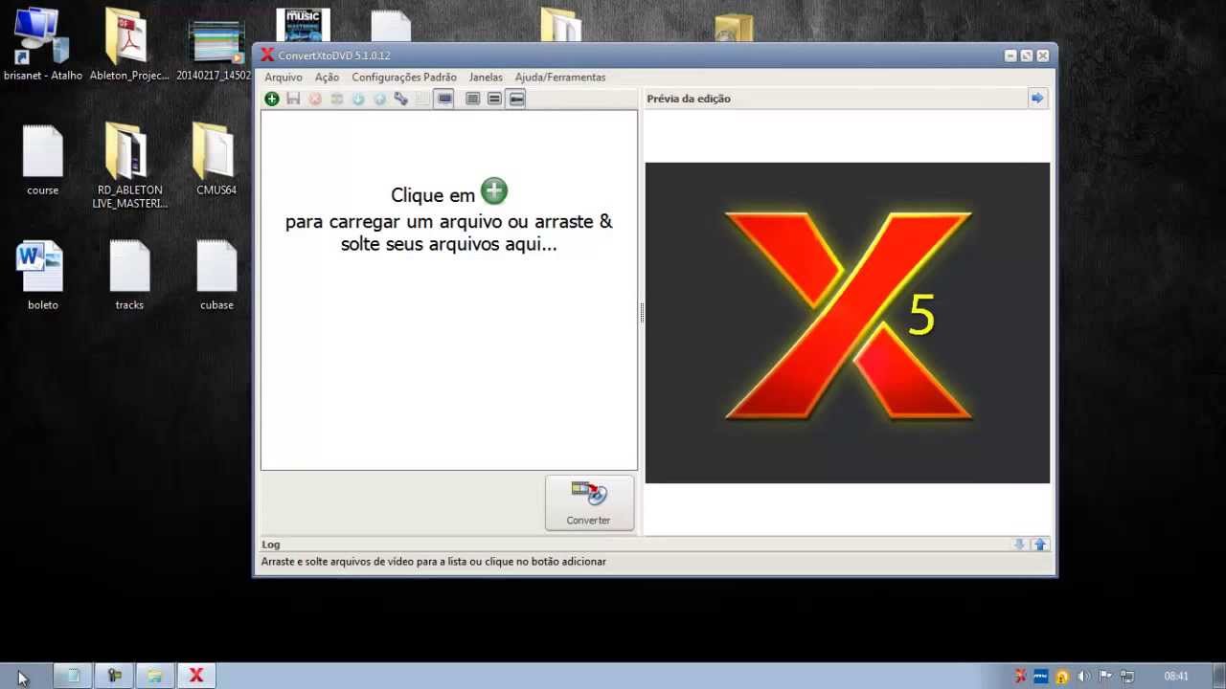Switch to the two-row view icon
1226x689 pixels.
click(494, 99)
